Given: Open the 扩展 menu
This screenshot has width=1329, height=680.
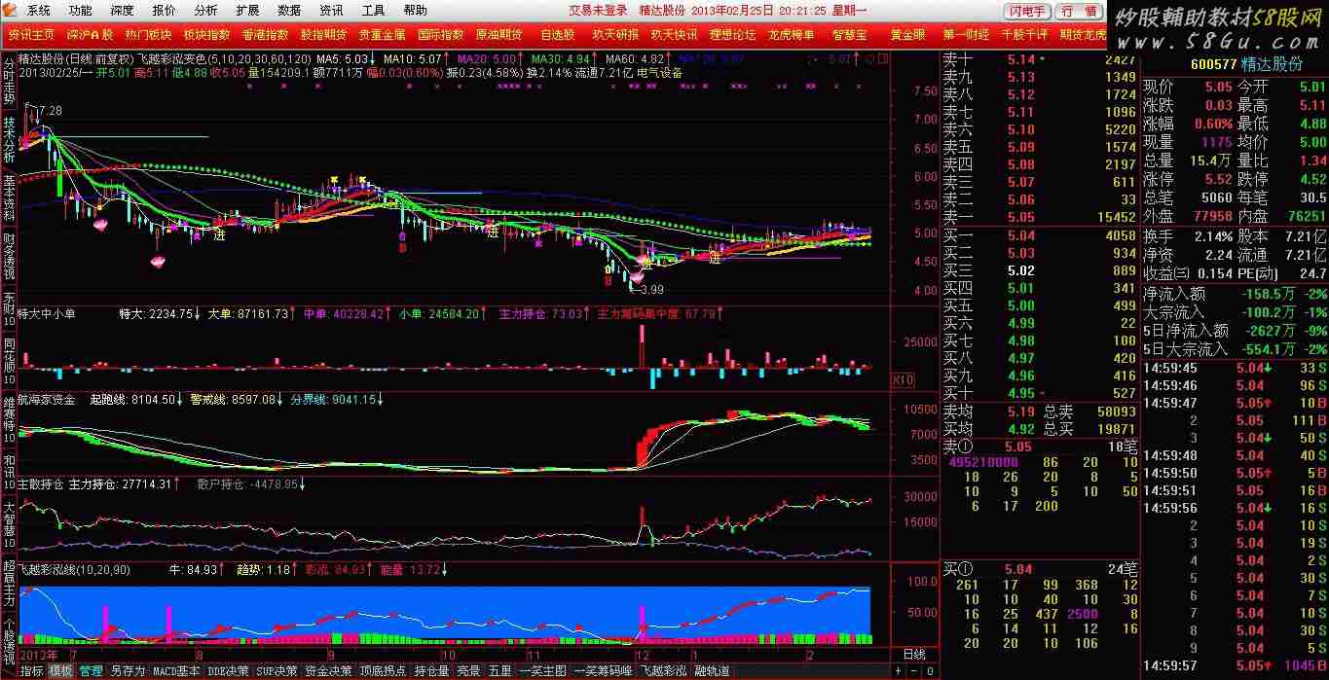Looking at the screenshot, I should pos(247,11).
